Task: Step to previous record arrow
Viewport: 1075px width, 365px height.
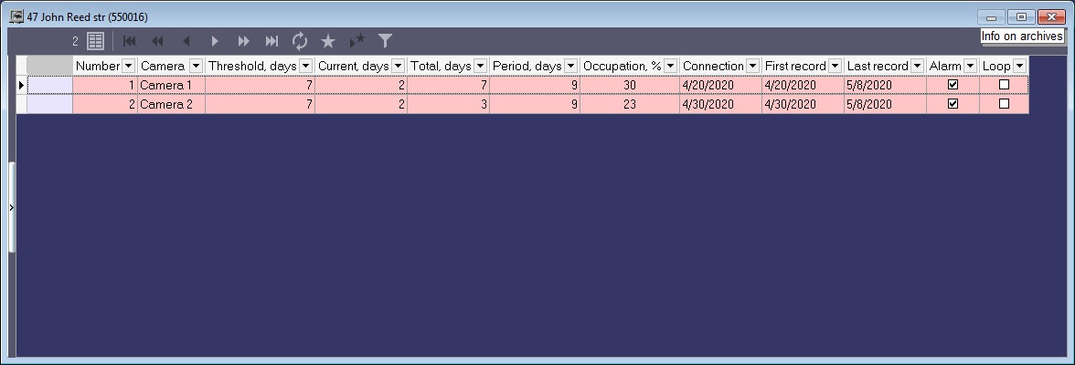Action: 186,41
